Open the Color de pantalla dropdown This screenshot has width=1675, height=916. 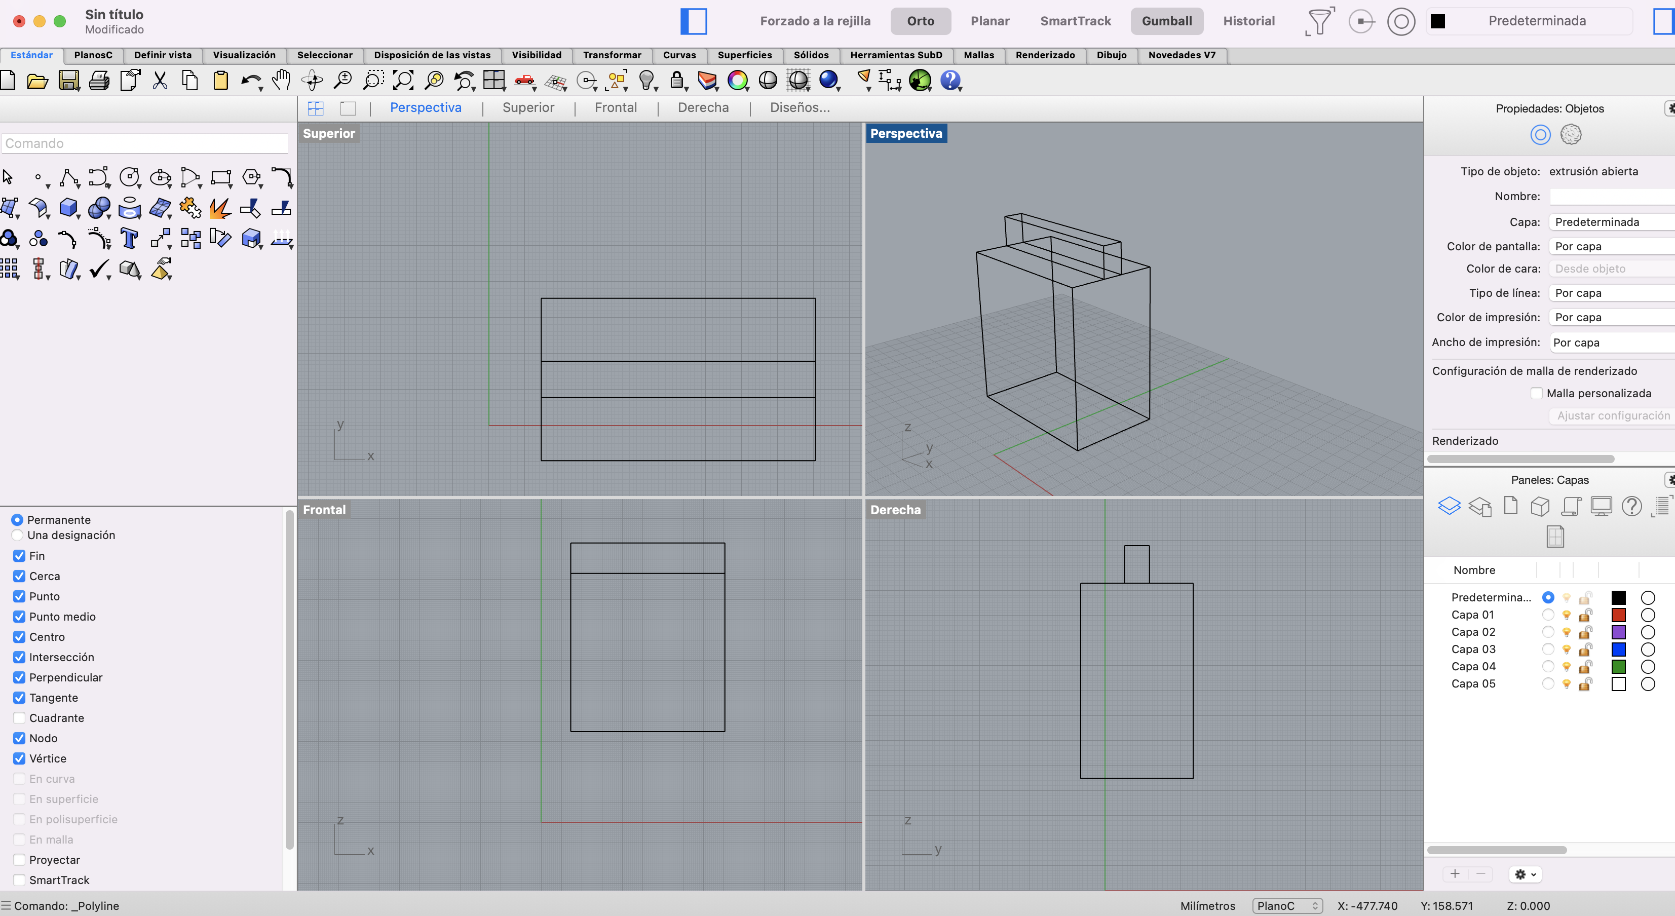[1612, 246]
